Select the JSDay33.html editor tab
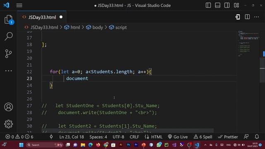Screen dimensions: 265x149 (41, 17)
